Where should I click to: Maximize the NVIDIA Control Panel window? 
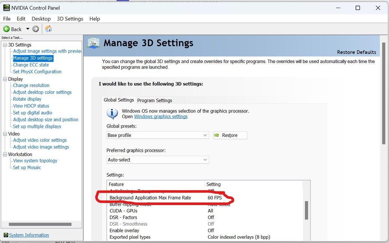(x=358, y=8)
